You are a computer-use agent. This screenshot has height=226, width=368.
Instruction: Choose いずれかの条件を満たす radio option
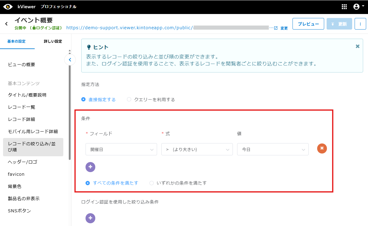(152, 183)
